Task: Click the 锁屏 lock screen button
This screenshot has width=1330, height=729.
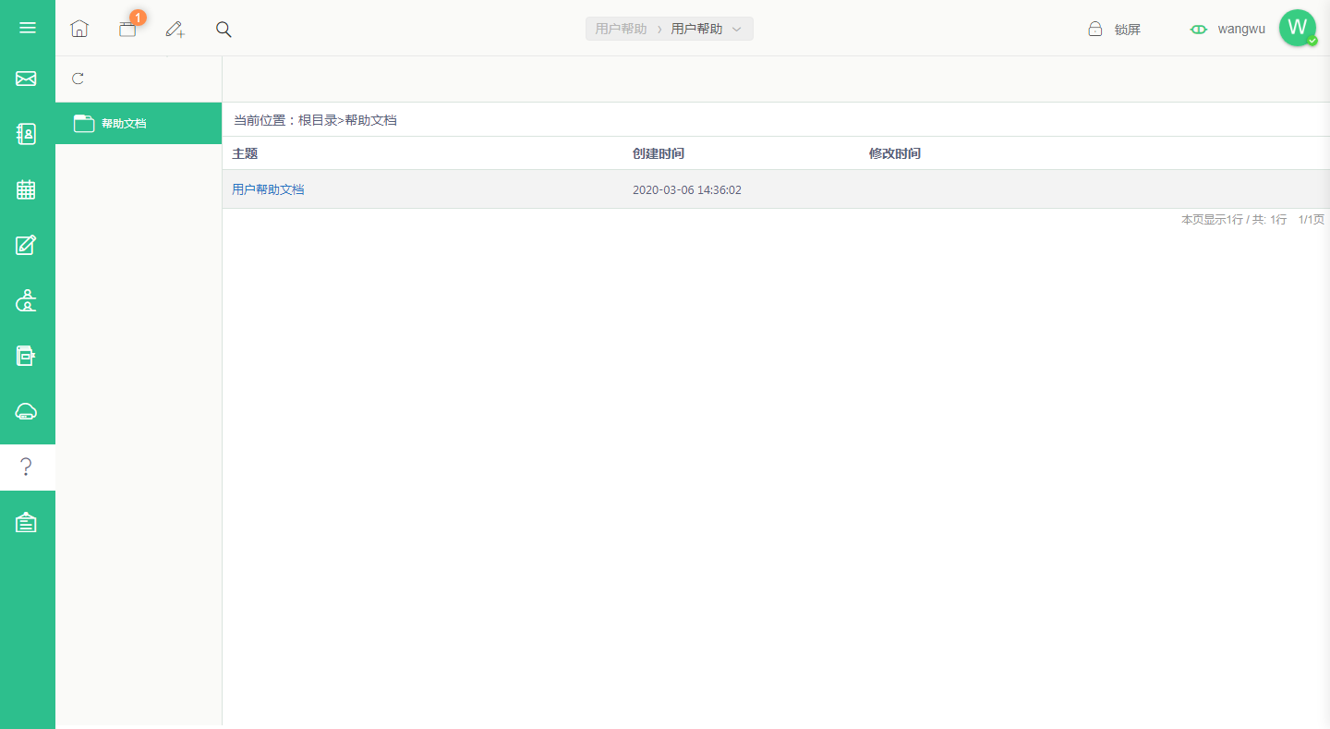Action: (1115, 29)
